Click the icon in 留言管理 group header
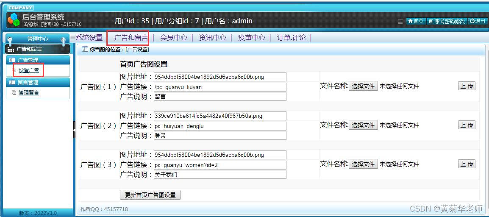This screenshot has width=489, height=217. point(12,82)
